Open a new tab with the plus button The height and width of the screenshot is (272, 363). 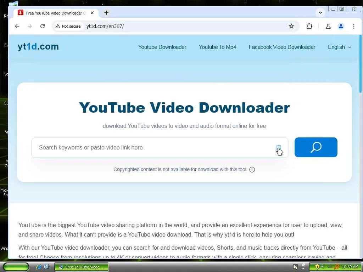tap(106, 13)
